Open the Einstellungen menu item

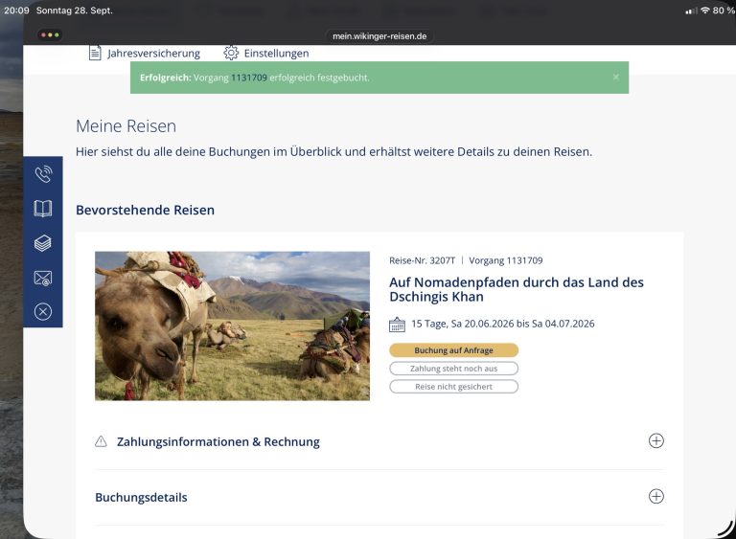[x=276, y=54]
